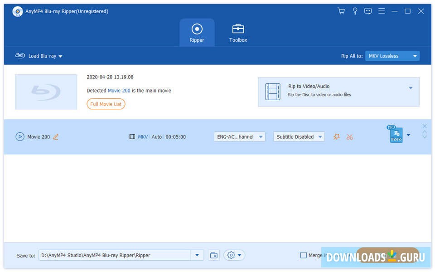Open the cut scissors icon
Image resolution: width=435 pixels, height=272 pixels.
[349, 137]
